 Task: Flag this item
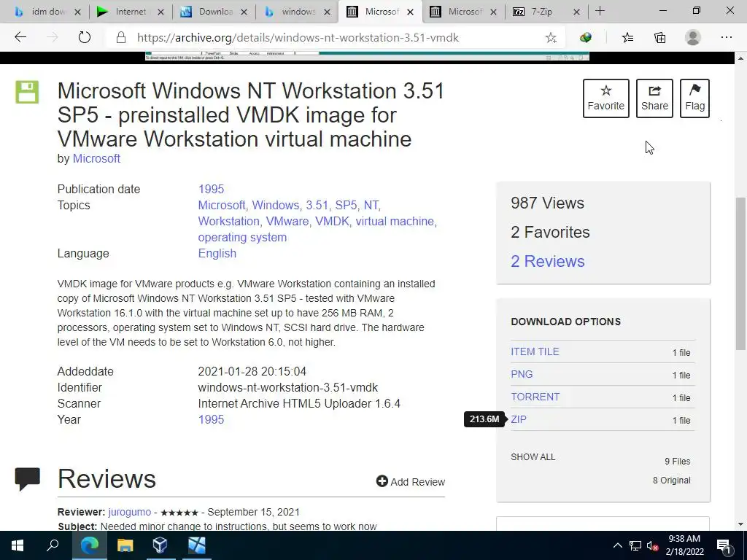694,98
